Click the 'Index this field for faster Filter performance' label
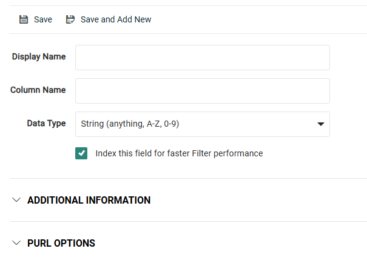Viewport: 367px width, 263px height. 179,153
